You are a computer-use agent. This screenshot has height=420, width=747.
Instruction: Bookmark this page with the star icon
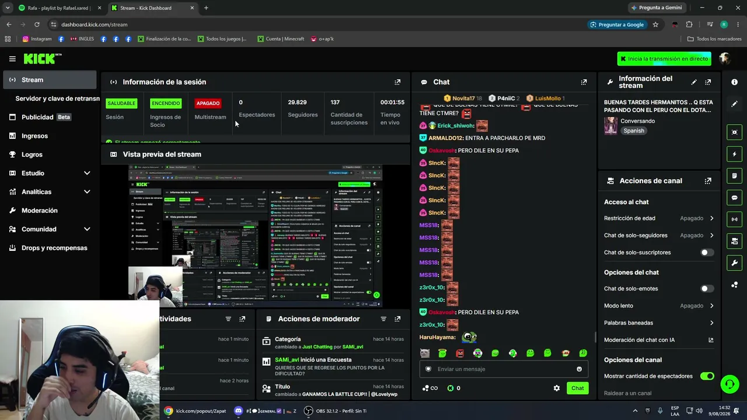coord(655,24)
